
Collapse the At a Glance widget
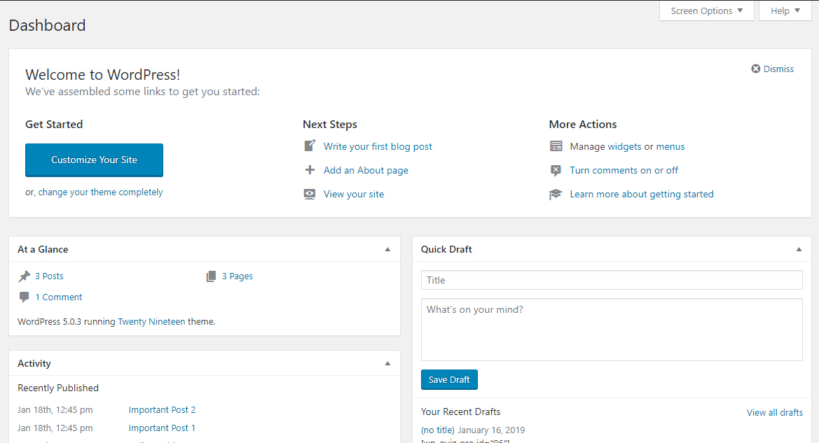click(387, 249)
